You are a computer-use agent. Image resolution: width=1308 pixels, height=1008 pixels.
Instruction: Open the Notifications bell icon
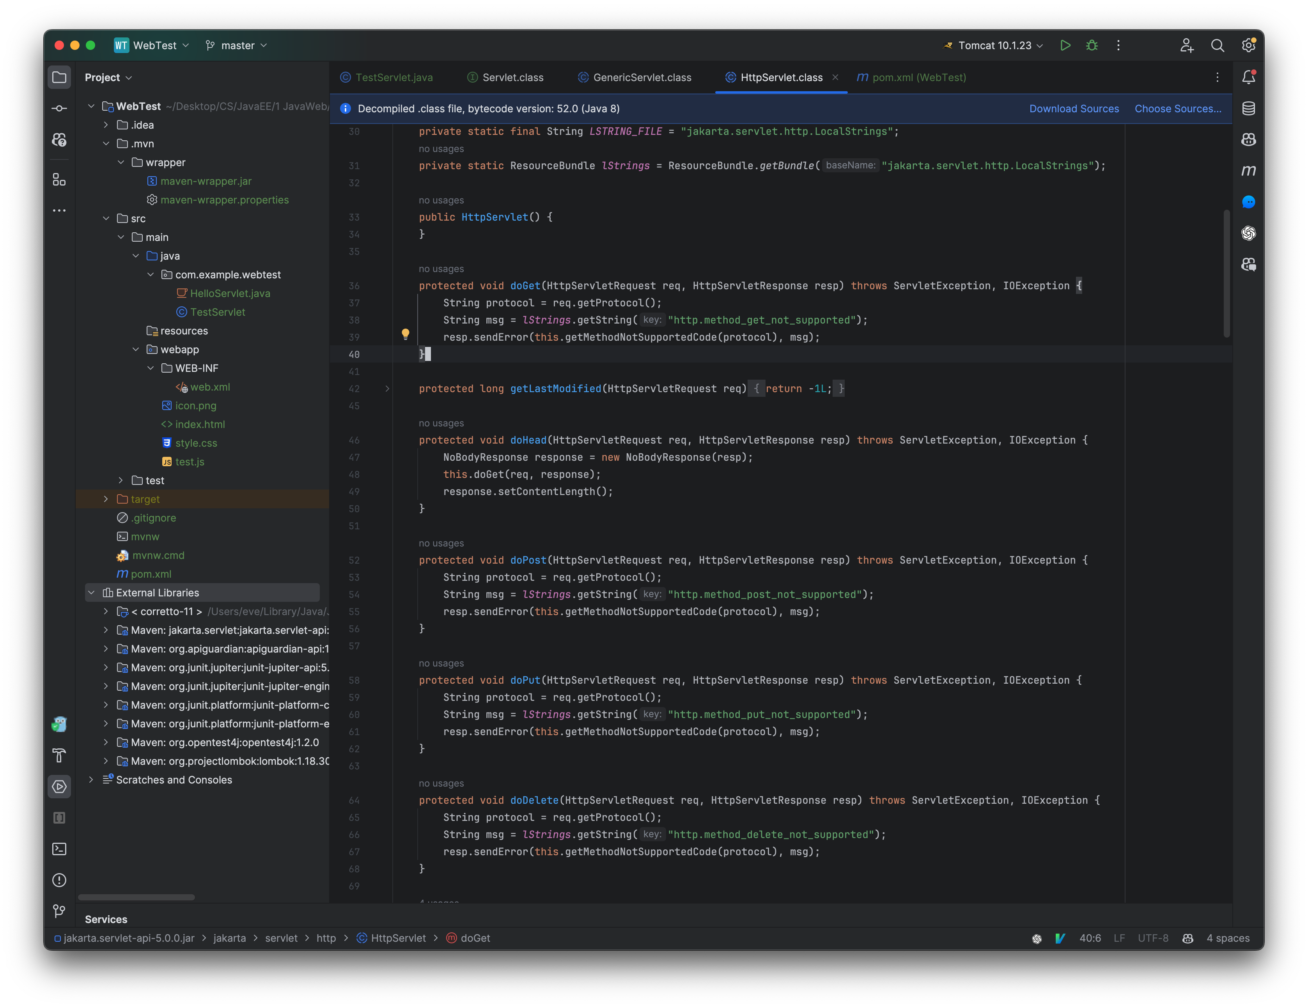pyautogui.click(x=1249, y=77)
